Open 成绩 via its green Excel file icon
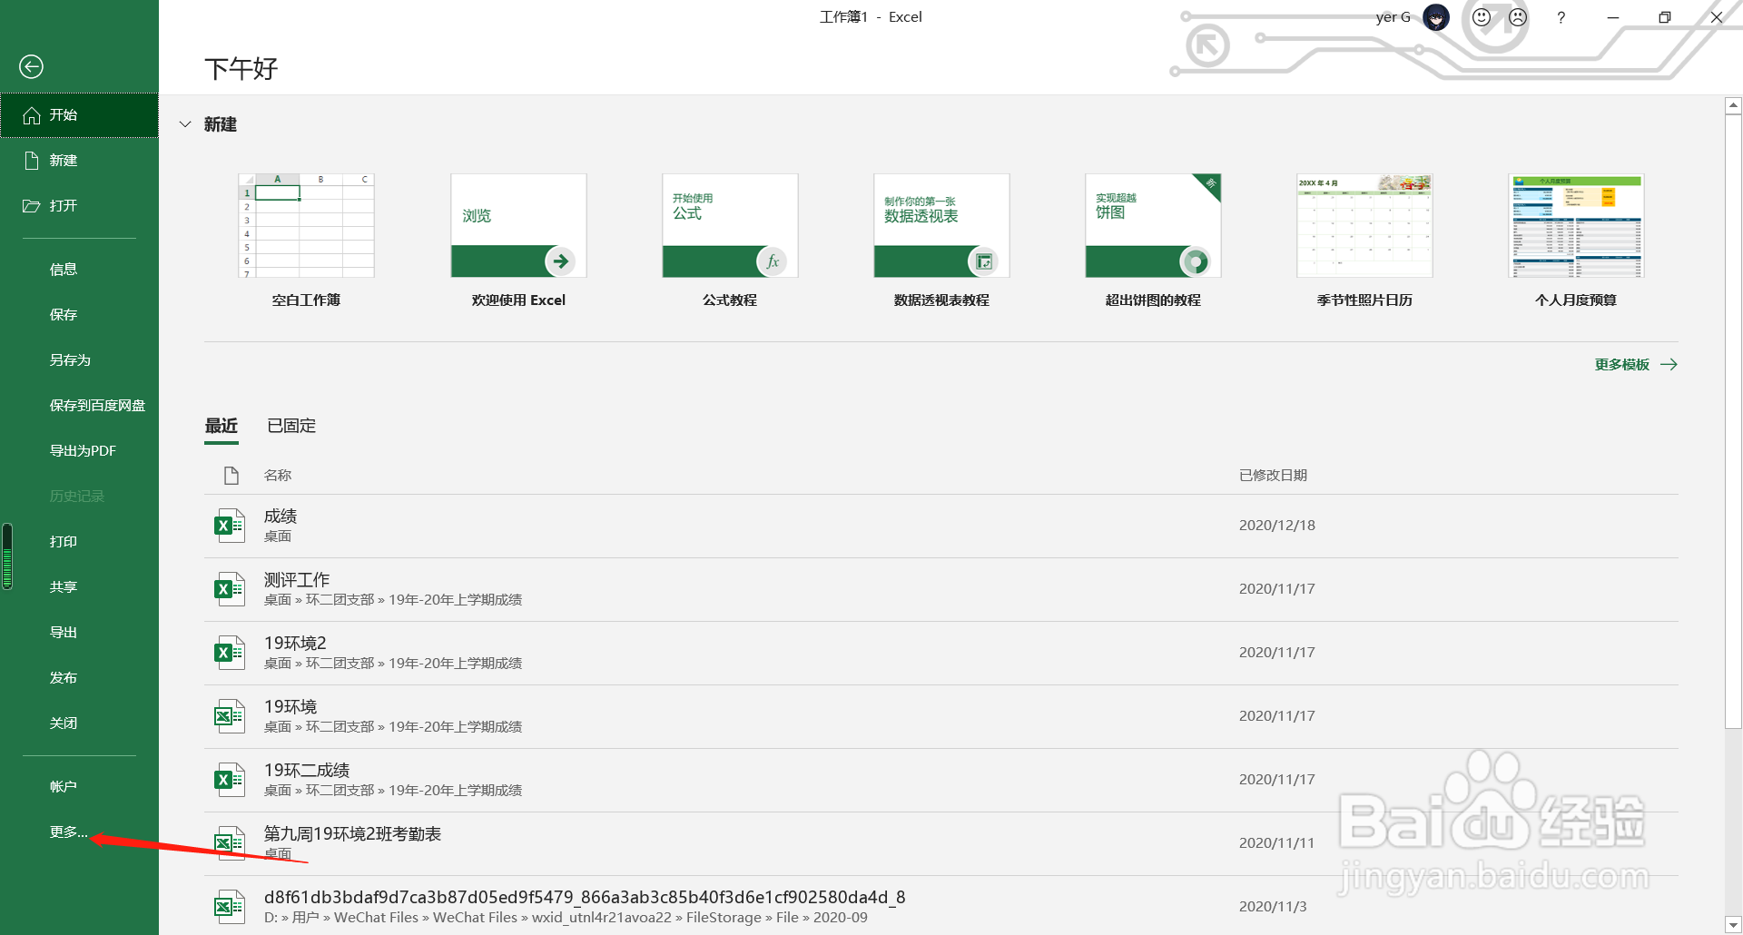 tap(230, 525)
